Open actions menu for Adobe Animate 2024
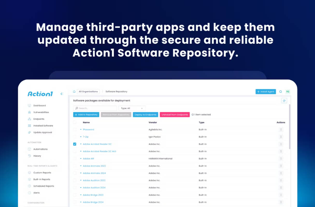 (281, 173)
